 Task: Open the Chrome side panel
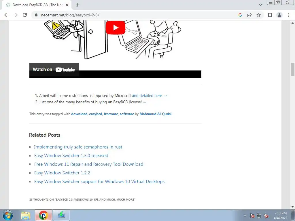point(270,15)
